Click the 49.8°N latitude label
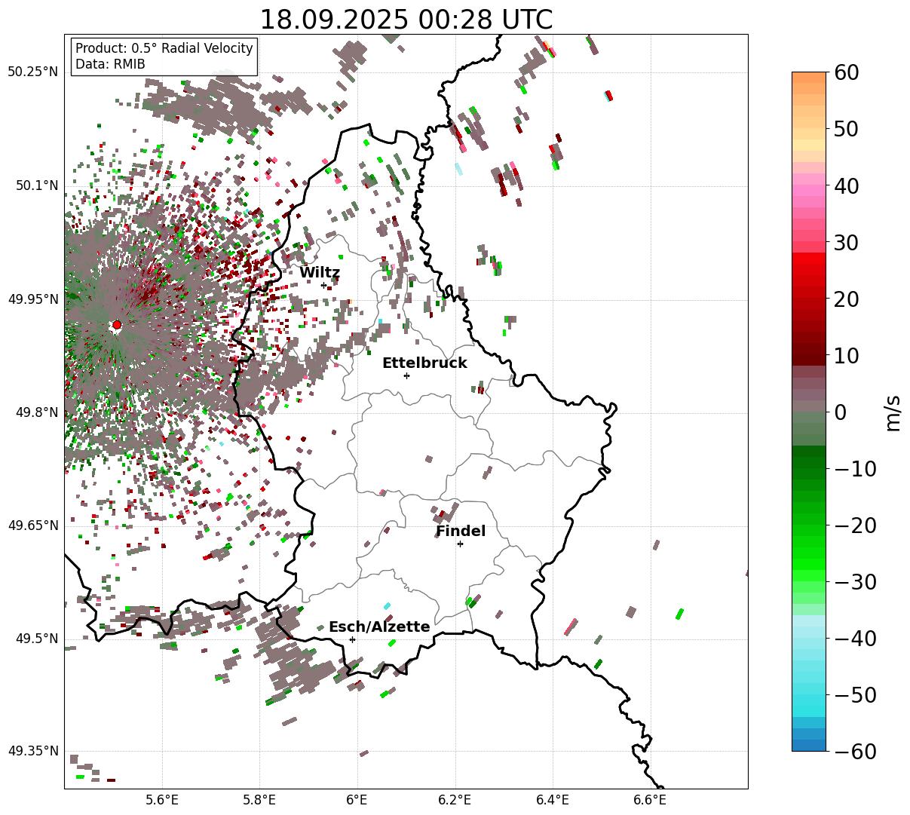Viewport: 910px width, 815px height. pos(36,412)
